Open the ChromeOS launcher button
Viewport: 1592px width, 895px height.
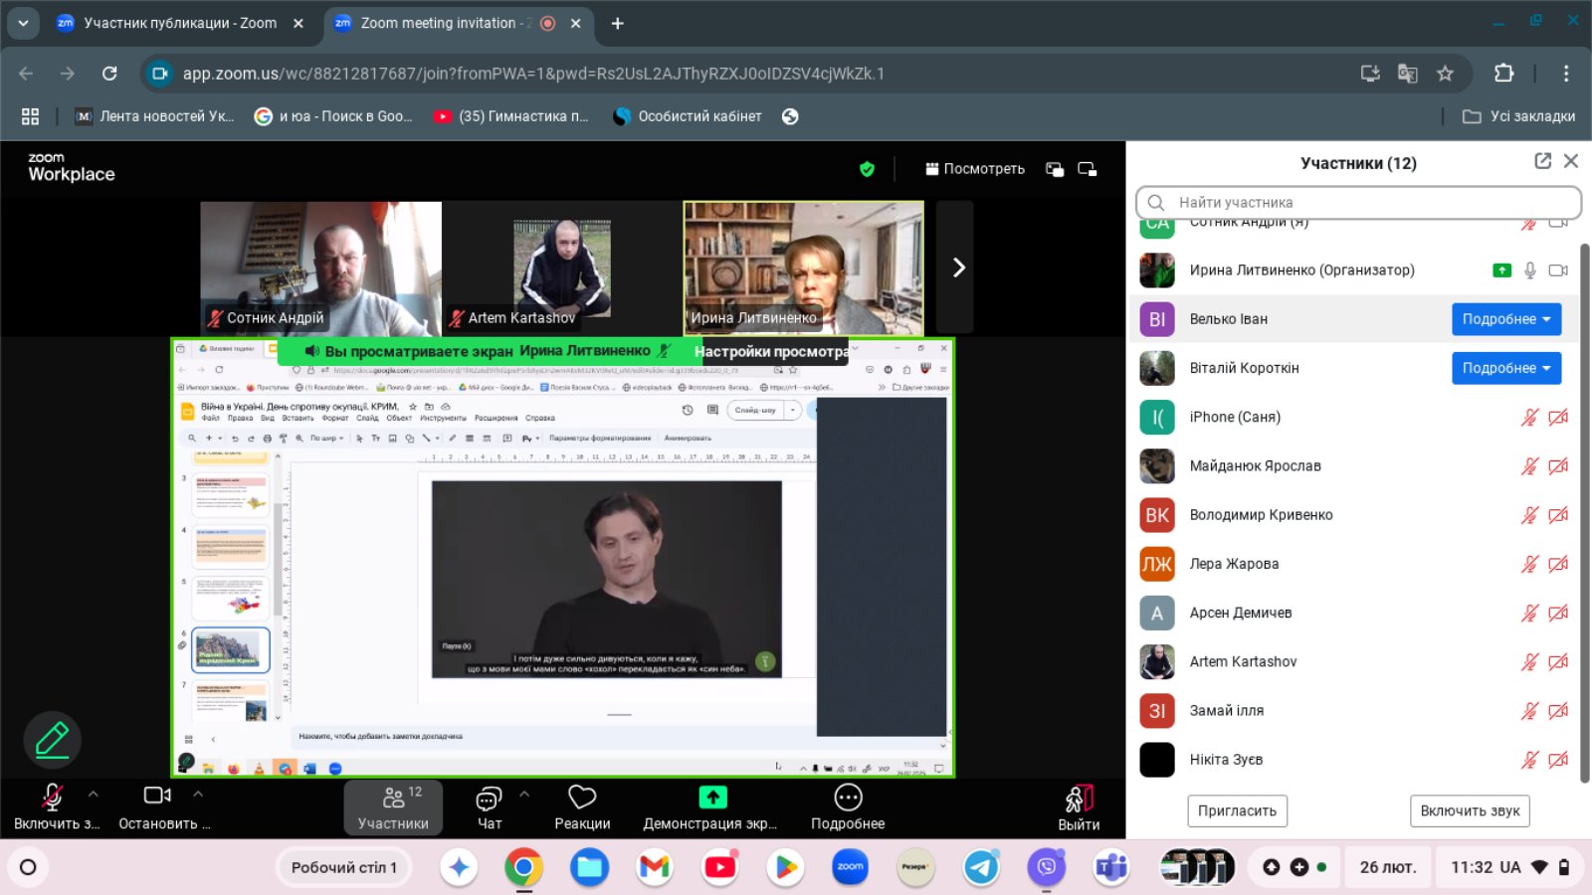click(x=28, y=867)
